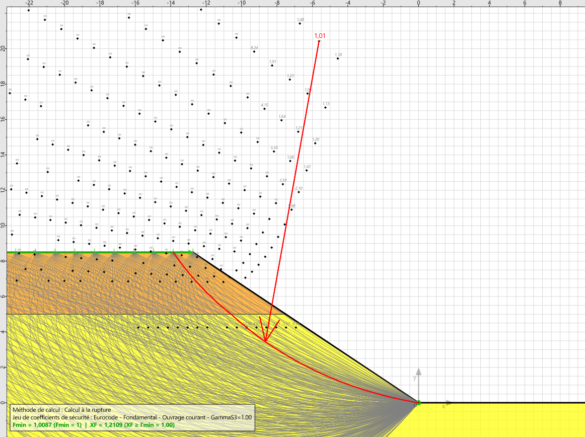Select the circle center labeled 1,21

298,132
